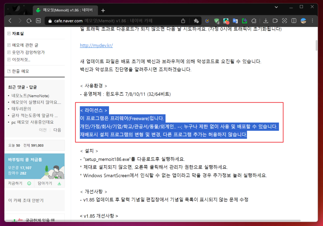Screen dimensions: 323x226
Task: Click the 저금하기 button
Action: click(x=15, y=183)
